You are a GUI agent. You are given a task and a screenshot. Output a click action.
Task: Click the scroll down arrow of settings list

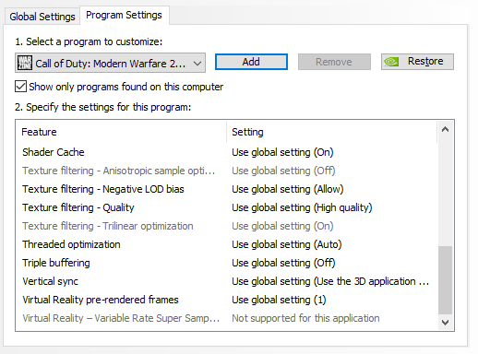[445, 323]
